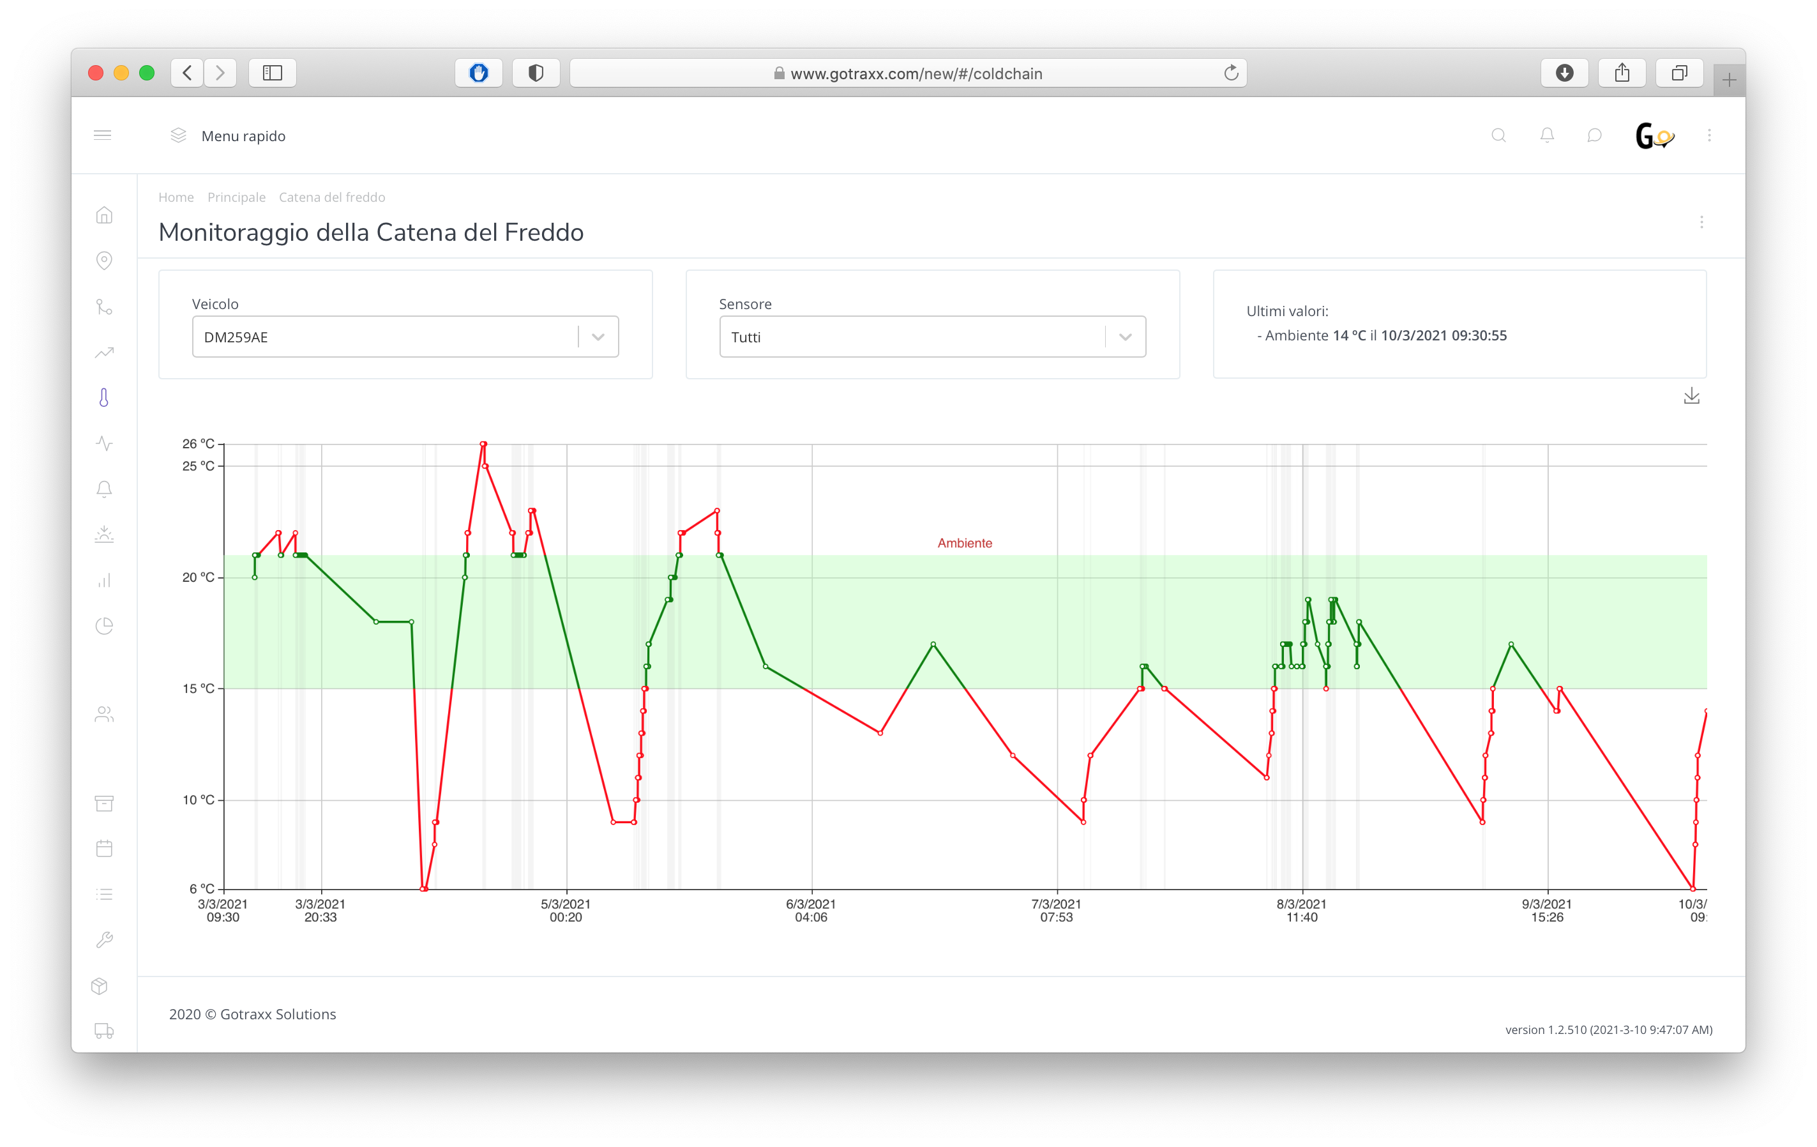Open the activity pulse sidebar icon
This screenshot has height=1147, width=1817.
tap(104, 443)
